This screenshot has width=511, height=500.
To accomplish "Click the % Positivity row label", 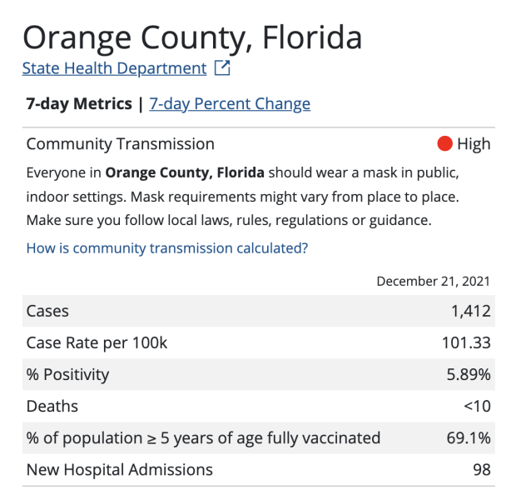I will (67, 374).
